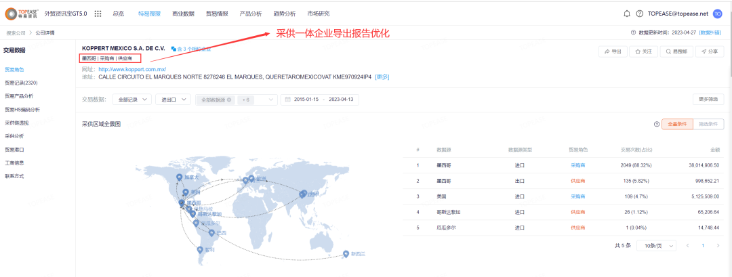
Task: Click the 更多筛选 button
Action: click(708, 100)
